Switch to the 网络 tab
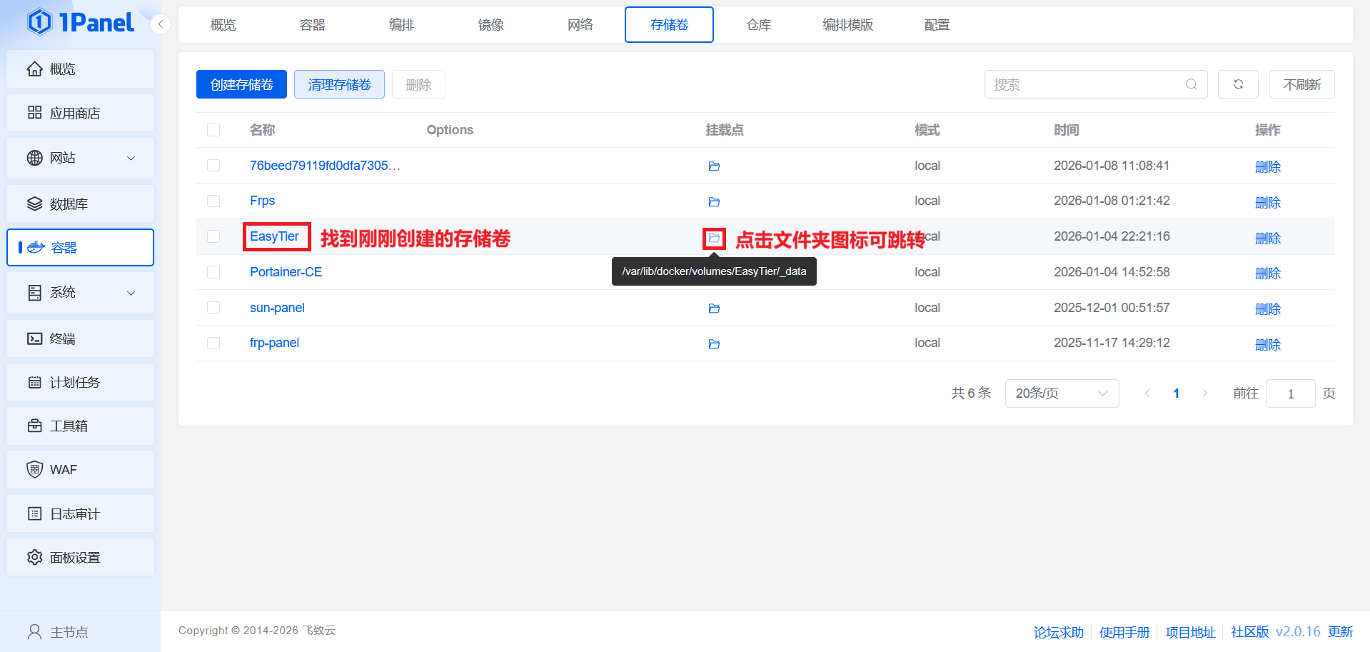The width and height of the screenshot is (1370, 652). click(580, 25)
